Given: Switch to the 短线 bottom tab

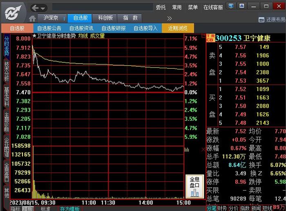Looking at the screenshot, I should coord(267,208).
